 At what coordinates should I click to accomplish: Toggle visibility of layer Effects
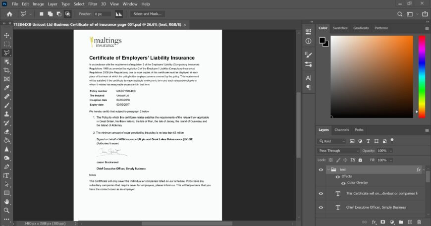click(x=337, y=177)
